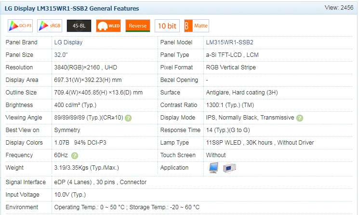Click the Display Colors label
This screenshot has height=215, width=359.
[x=24, y=143]
